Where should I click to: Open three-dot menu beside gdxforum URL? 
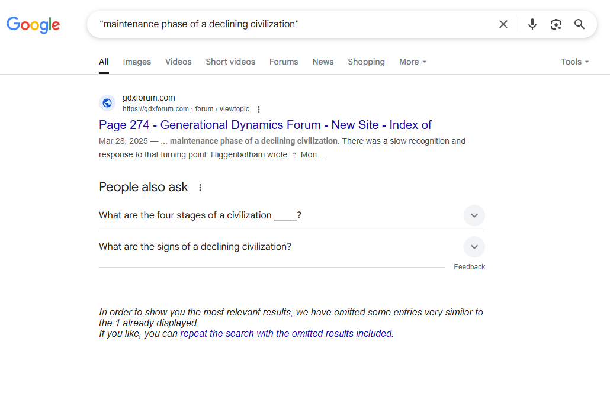point(259,110)
